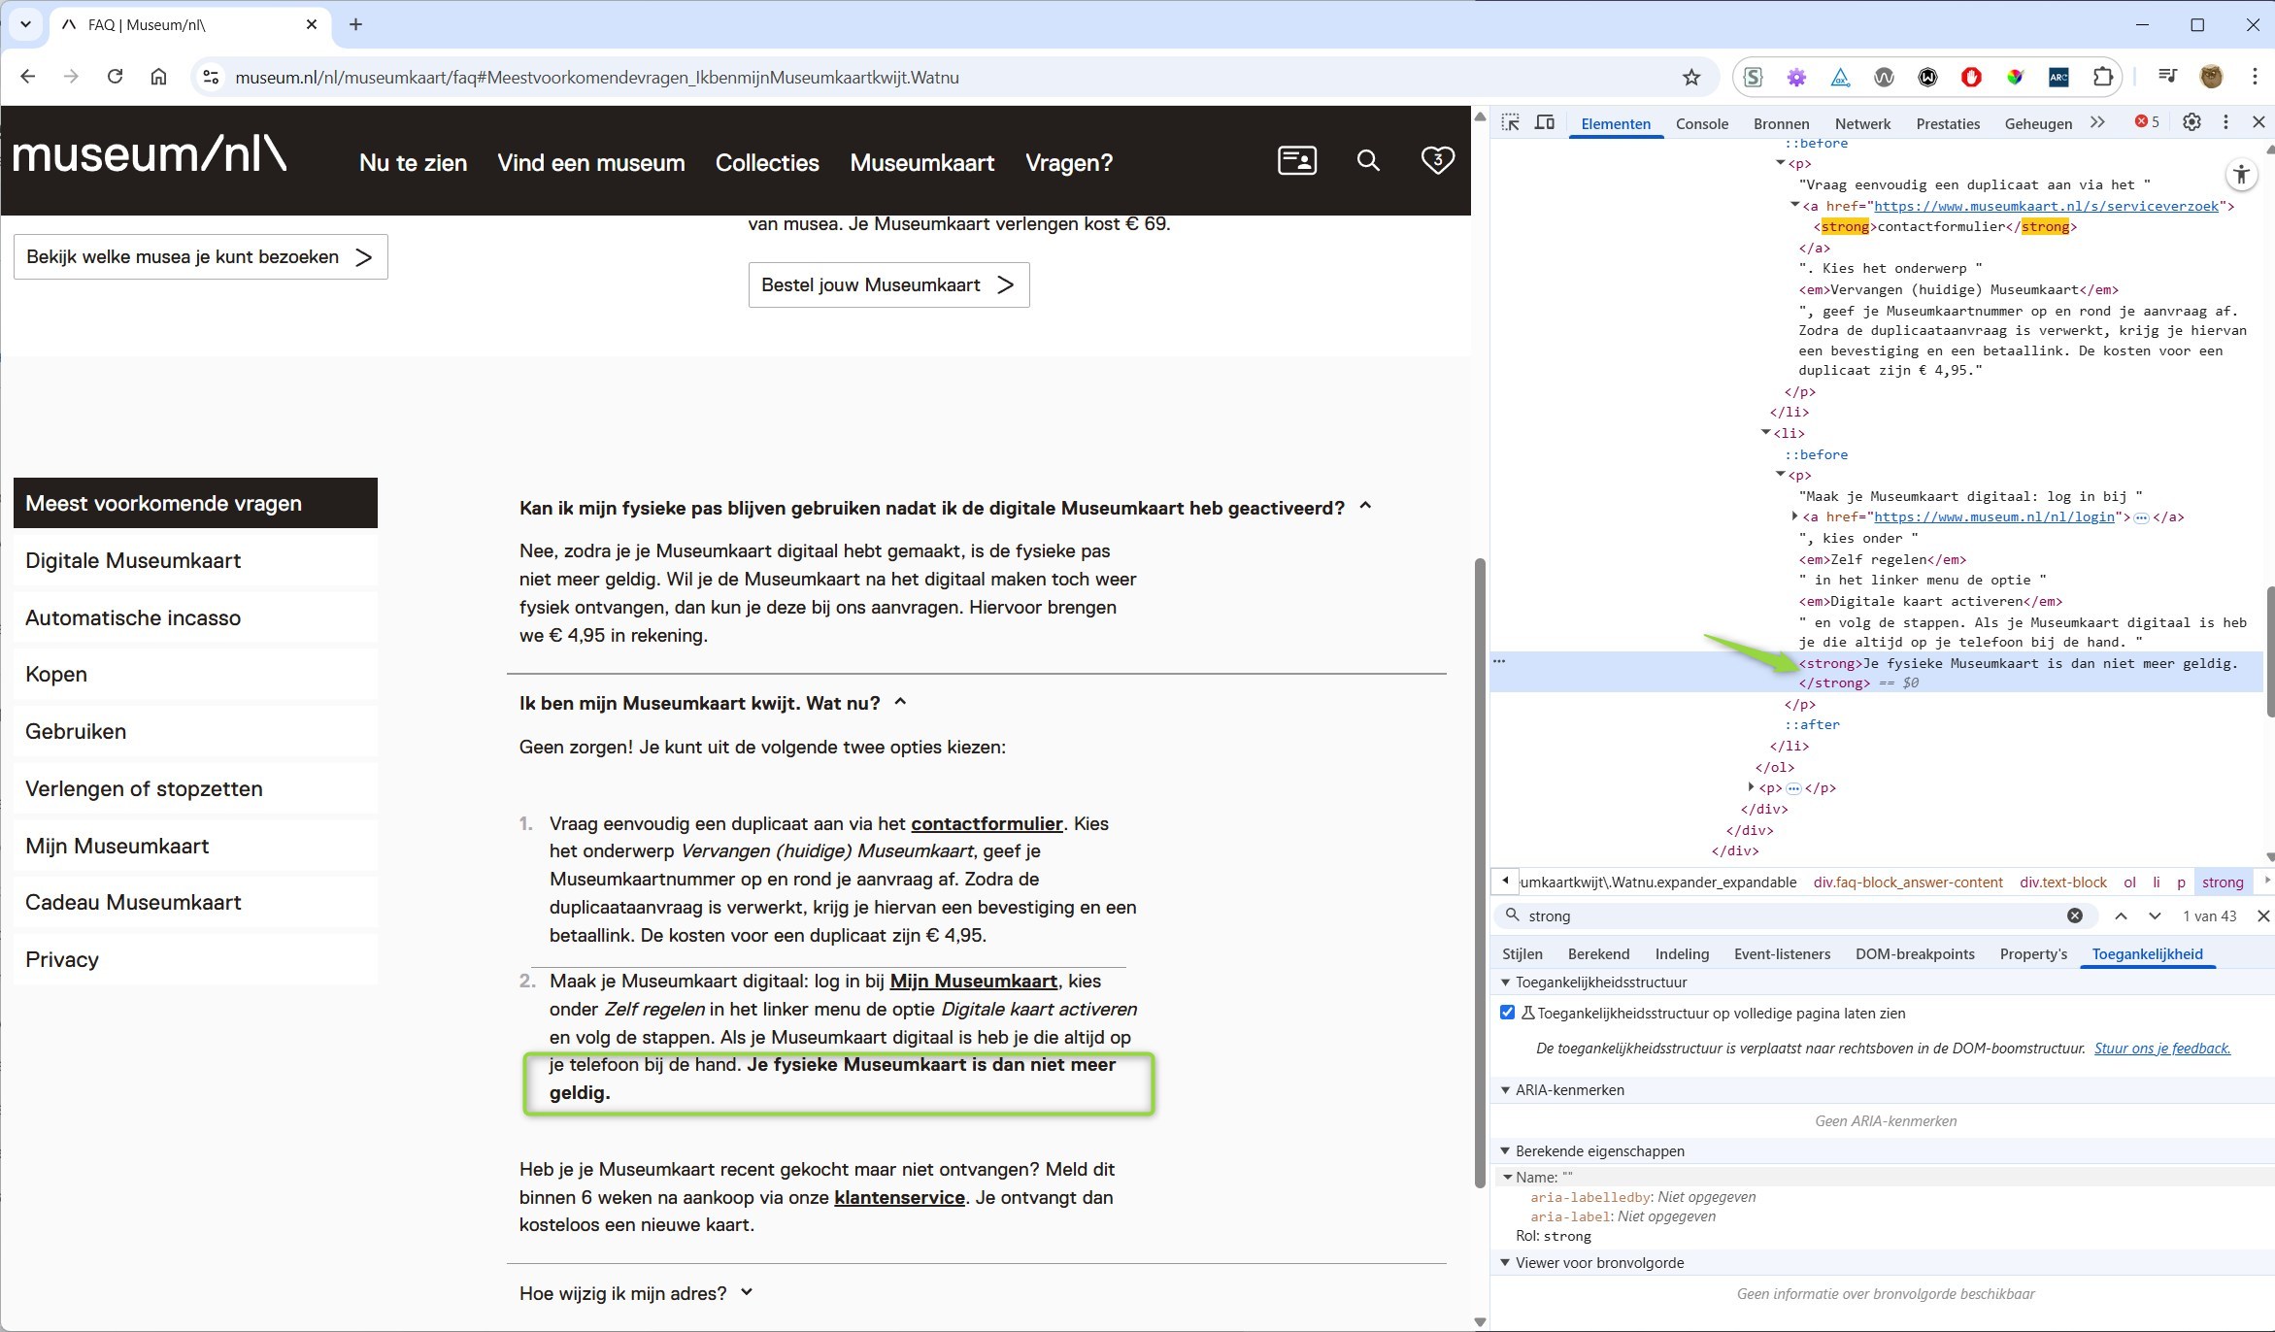2275x1332 pixels.
Task: Bookmark this page with the star
Action: click(x=1691, y=77)
